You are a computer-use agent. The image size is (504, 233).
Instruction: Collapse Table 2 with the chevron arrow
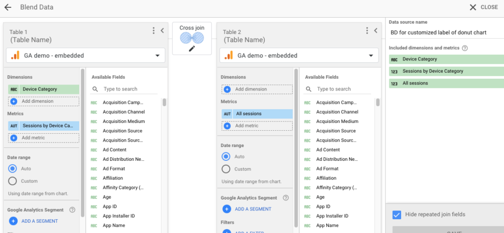[x=376, y=30]
